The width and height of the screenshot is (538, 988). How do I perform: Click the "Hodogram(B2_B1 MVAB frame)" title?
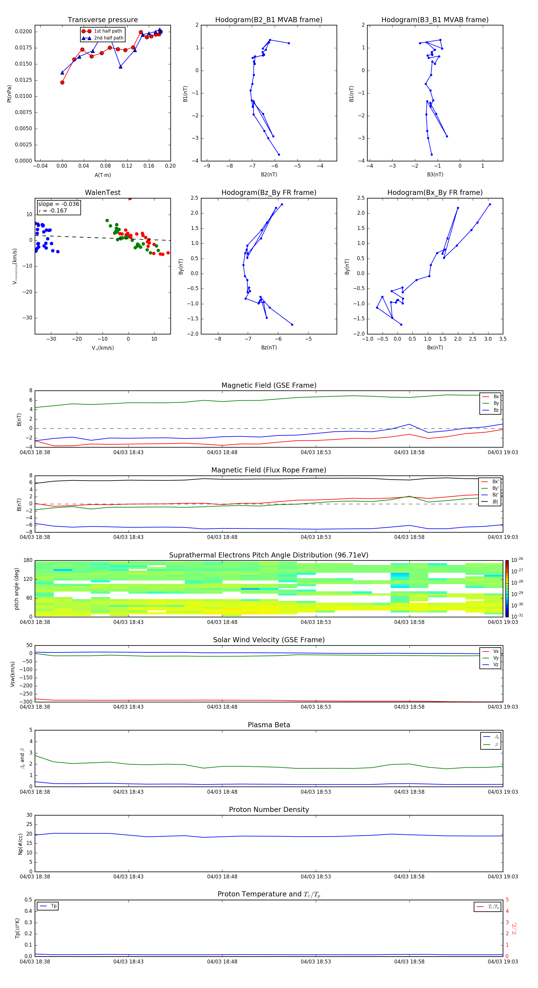(268, 20)
